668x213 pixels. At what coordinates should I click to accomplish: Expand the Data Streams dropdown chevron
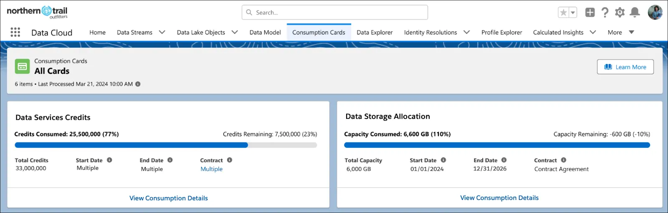point(162,32)
